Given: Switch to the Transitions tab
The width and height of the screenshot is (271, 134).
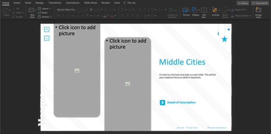Looking at the screenshot, I should 55,3.
